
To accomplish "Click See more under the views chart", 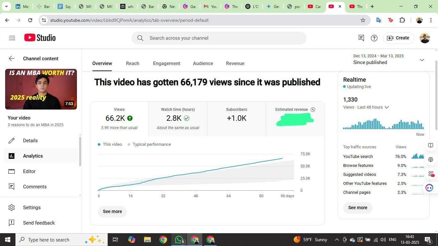I will point(112,211).
